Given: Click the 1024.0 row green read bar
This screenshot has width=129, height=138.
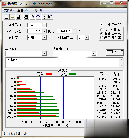Looking at the screenshot, I should (x=38, y=117).
